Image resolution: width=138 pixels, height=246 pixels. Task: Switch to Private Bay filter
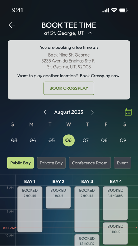51,163
